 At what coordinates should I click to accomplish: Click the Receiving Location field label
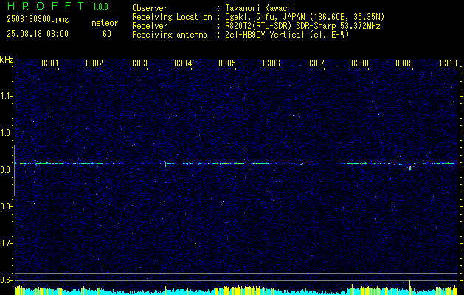point(172,17)
